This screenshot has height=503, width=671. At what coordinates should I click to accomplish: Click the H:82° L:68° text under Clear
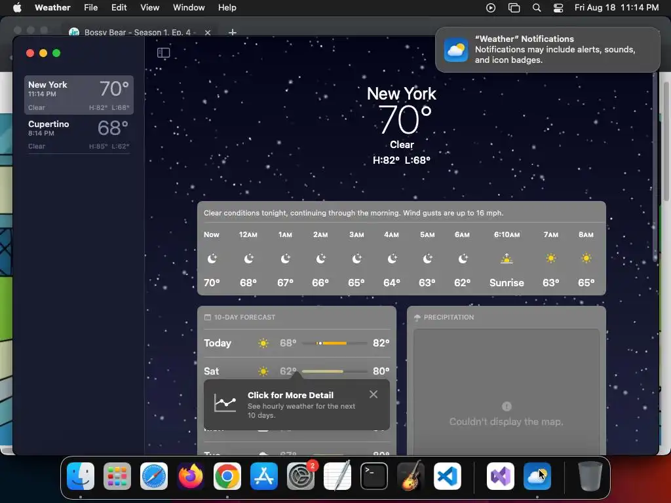tap(402, 160)
